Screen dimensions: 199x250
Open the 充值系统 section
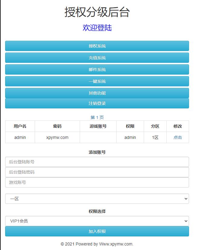pos(97,58)
